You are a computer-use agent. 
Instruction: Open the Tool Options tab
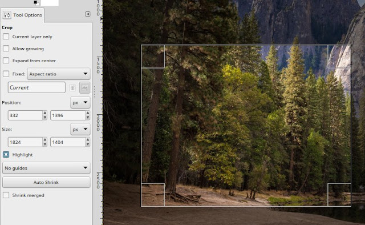pos(22,15)
